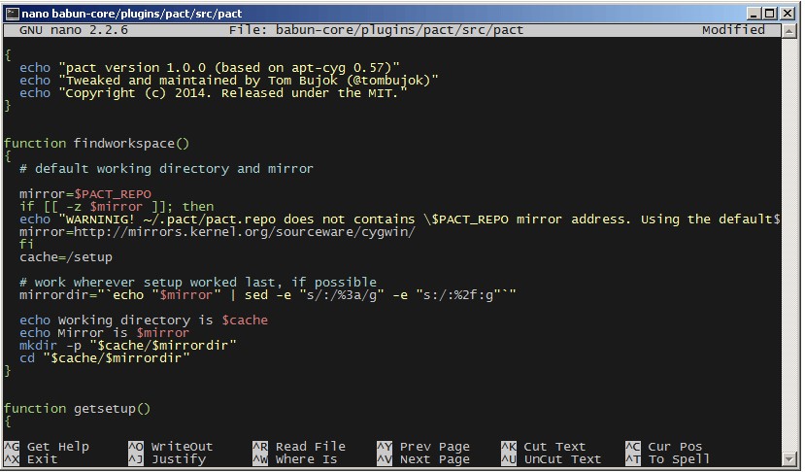
Task: Maximize the nano terminal window
Action: [769, 11]
